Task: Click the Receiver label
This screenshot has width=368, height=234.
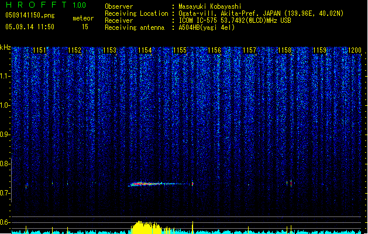Action: pyautogui.click(x=119, y=20)
